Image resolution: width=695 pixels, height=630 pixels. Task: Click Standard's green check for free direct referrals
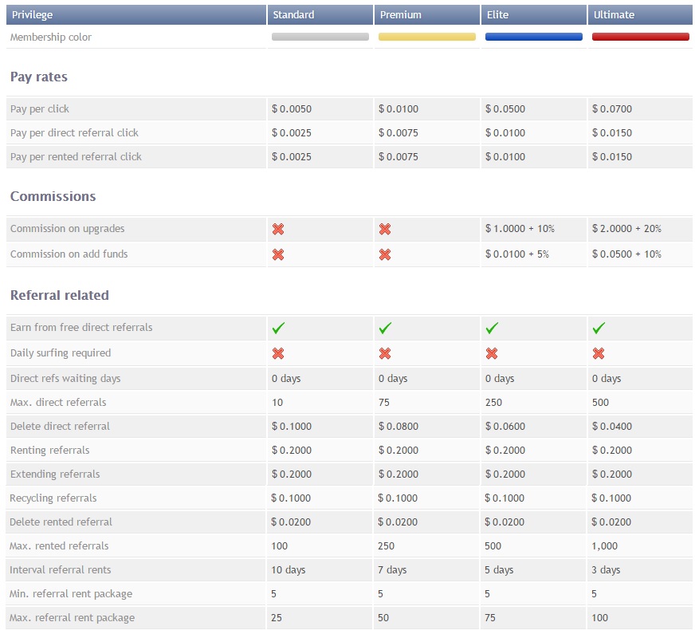278,328
